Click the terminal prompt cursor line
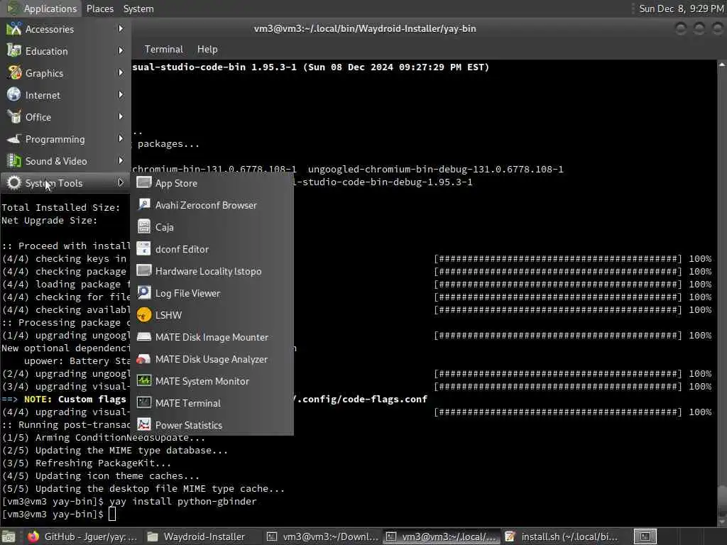This screenshot has width=727, height=545. click(x=59, y=514)
